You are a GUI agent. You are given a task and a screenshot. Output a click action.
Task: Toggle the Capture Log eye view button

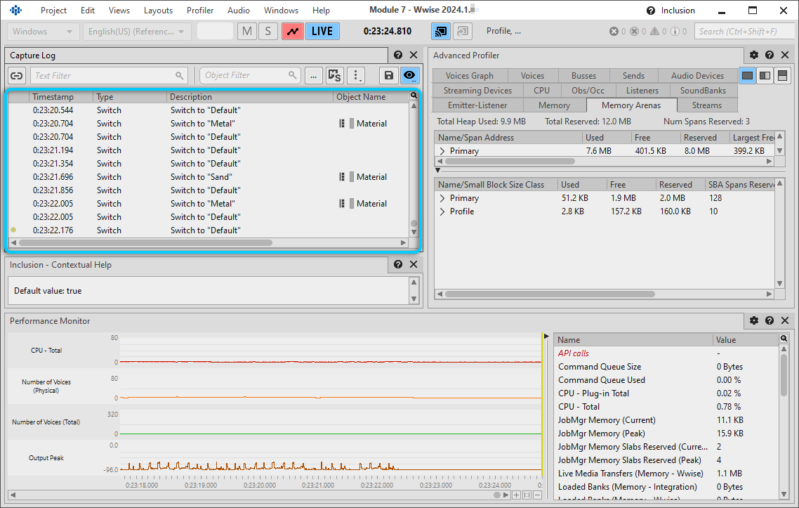[x=409, y=76]
